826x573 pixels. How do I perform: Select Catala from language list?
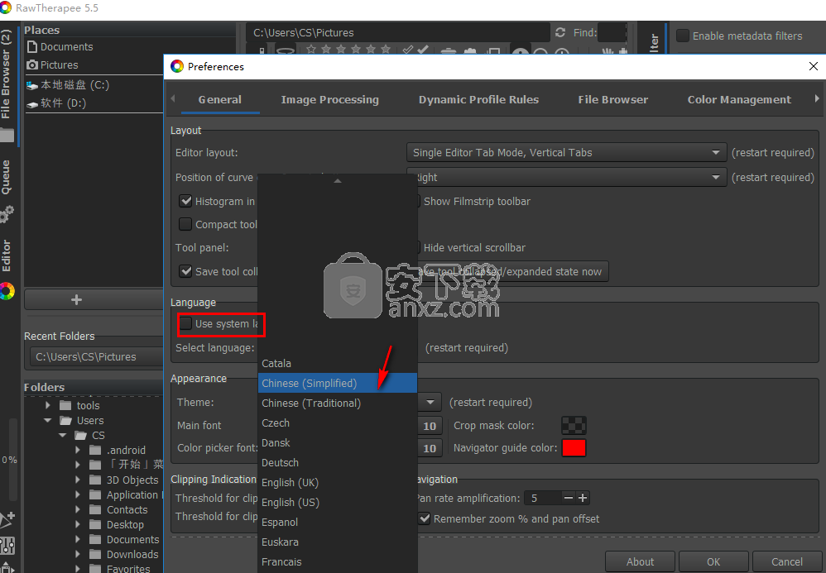click(338, 363)
